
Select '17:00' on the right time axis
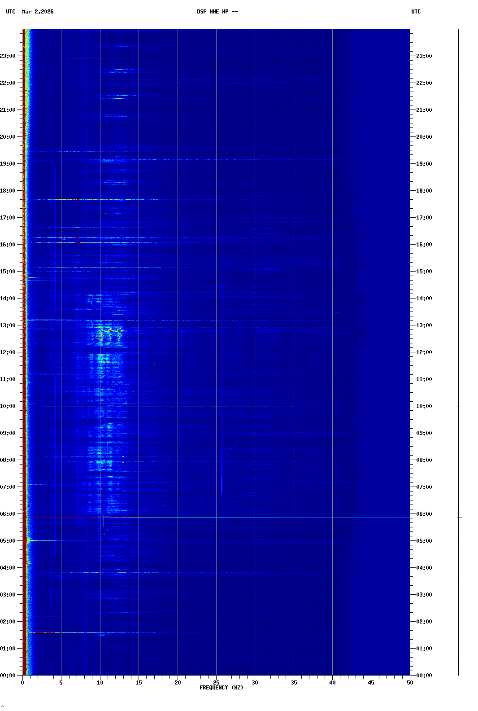click(424, 218)
